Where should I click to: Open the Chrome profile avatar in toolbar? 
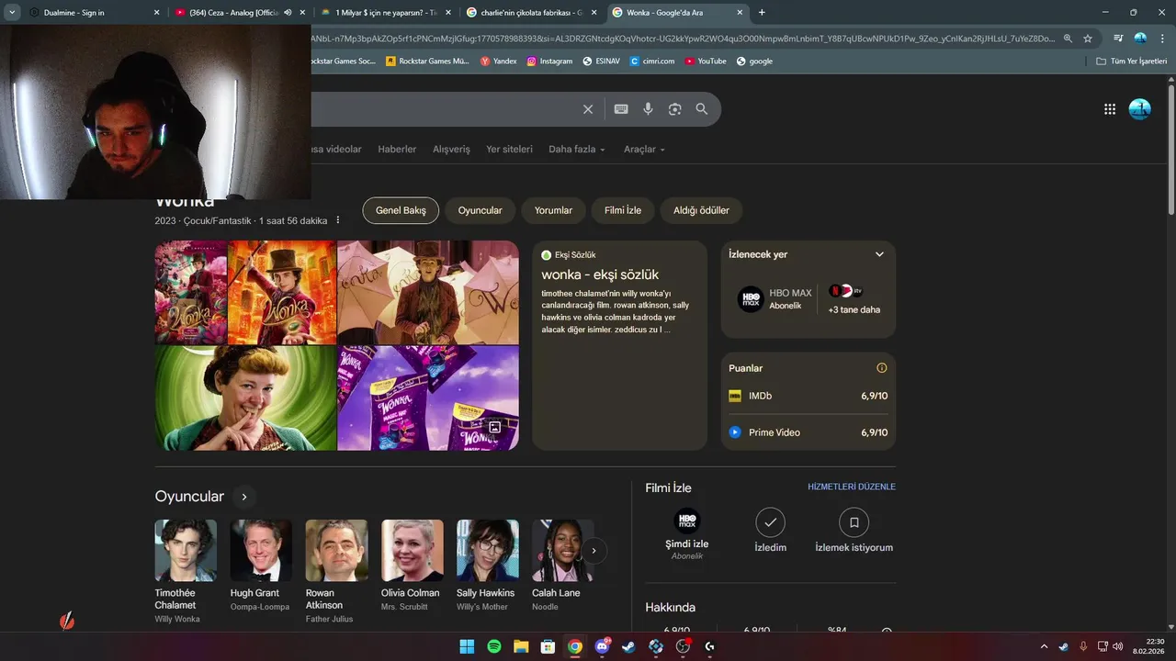pyautogui.click(x=1140, y=39)
